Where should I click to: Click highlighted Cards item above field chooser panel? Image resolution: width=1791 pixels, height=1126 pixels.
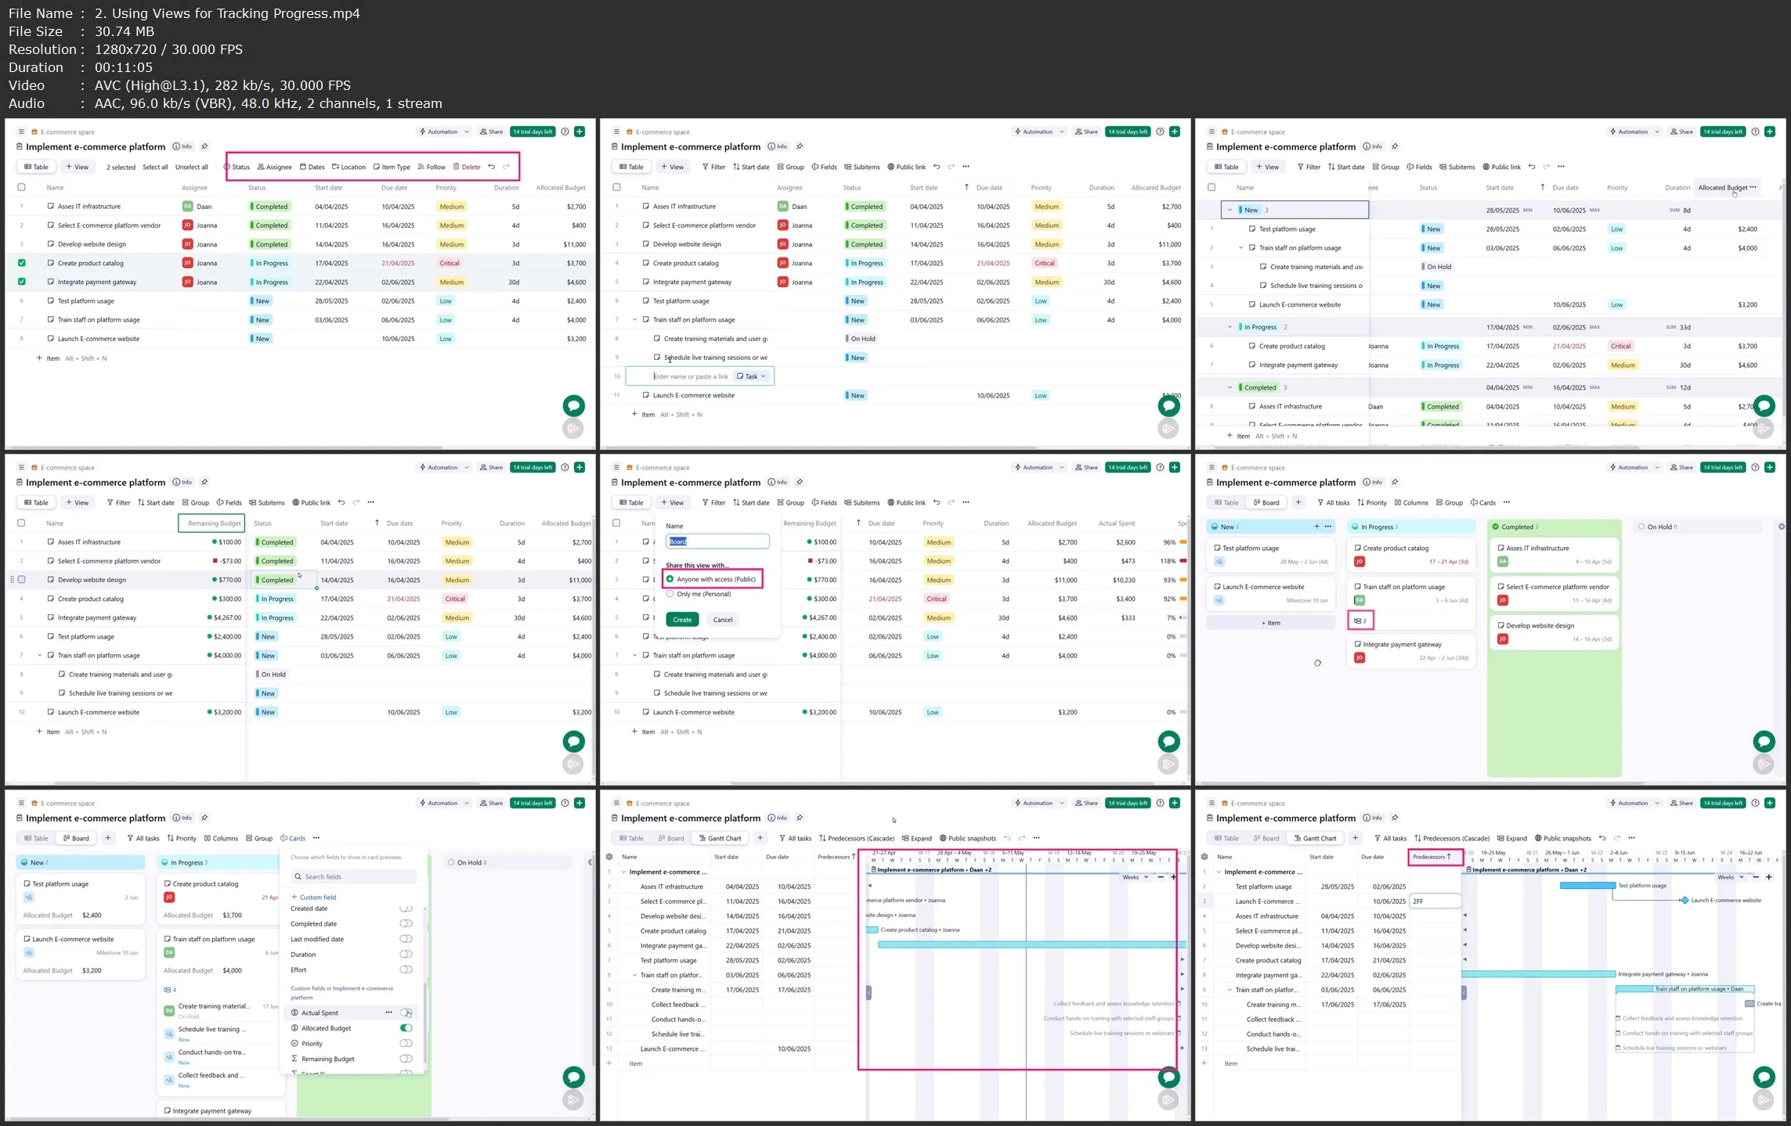pyautogui.click(x=293, y=838)
